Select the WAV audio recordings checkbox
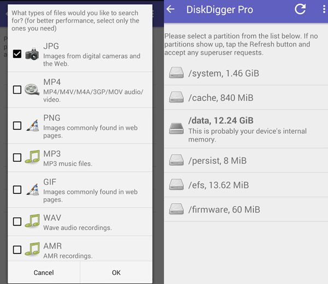The height and width of the screenshot is (284, 328). coord(17,222)
